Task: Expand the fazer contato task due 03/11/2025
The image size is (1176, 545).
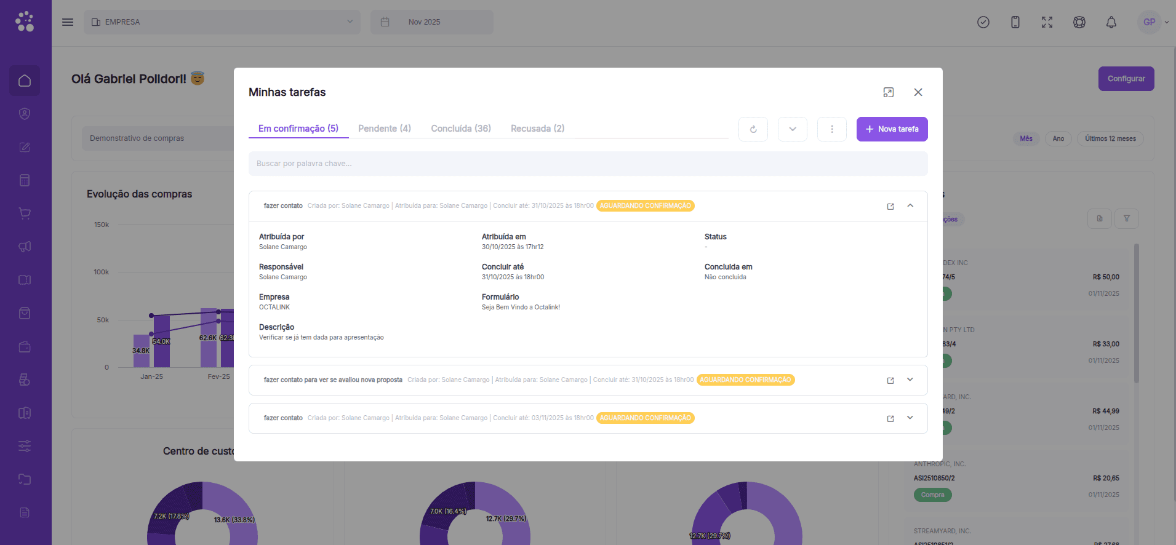Action: coord(910,418)
